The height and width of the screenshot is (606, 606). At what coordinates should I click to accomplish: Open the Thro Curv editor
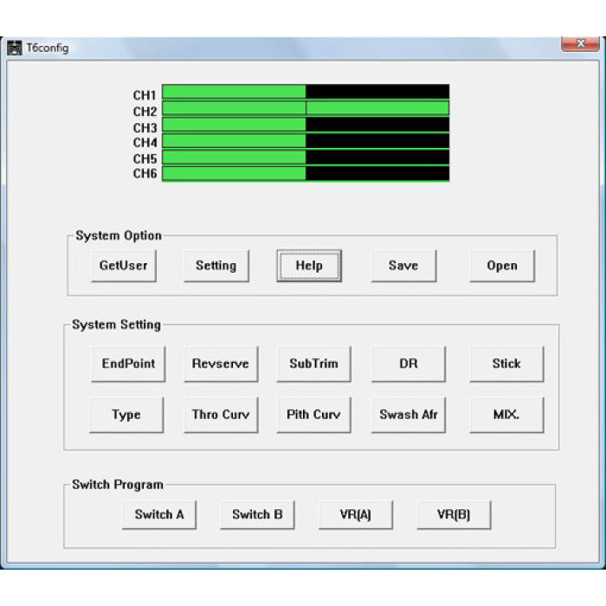220,415
